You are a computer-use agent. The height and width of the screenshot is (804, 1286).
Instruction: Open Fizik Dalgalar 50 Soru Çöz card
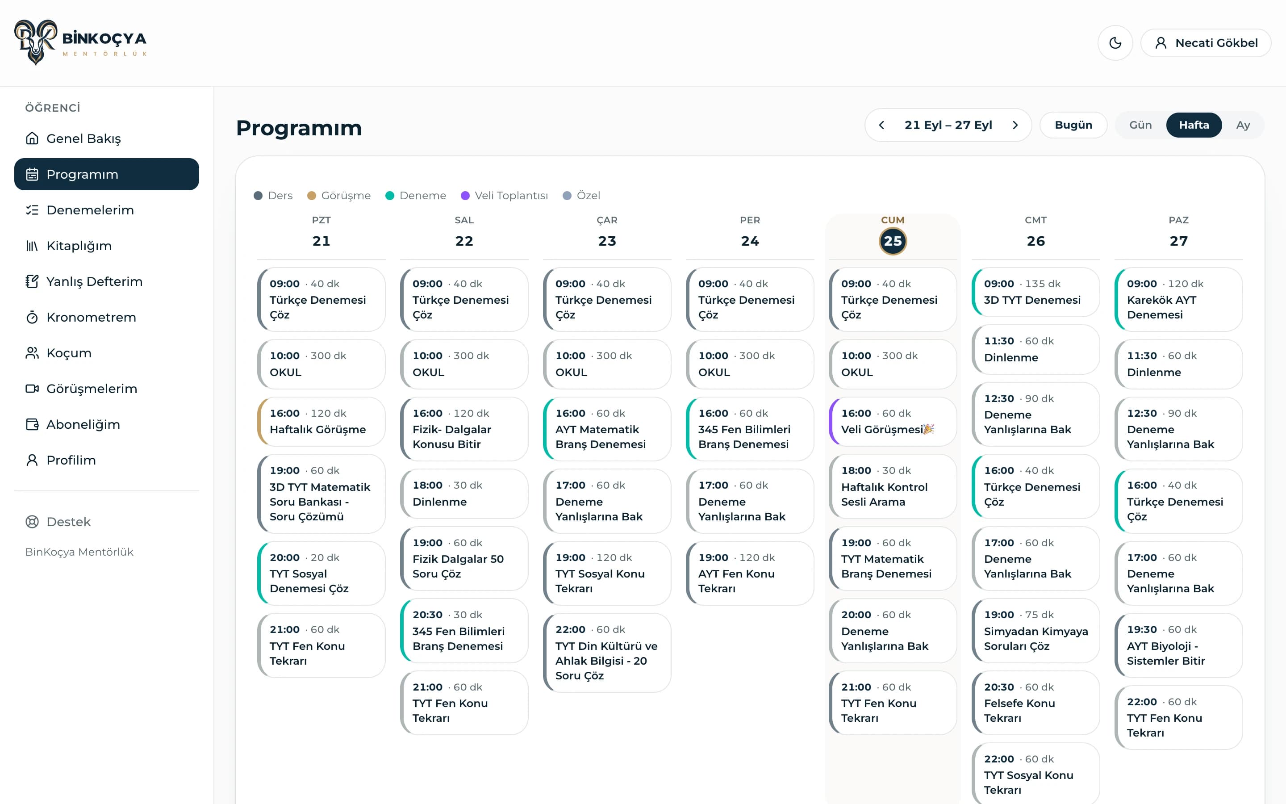click(464, 558)
